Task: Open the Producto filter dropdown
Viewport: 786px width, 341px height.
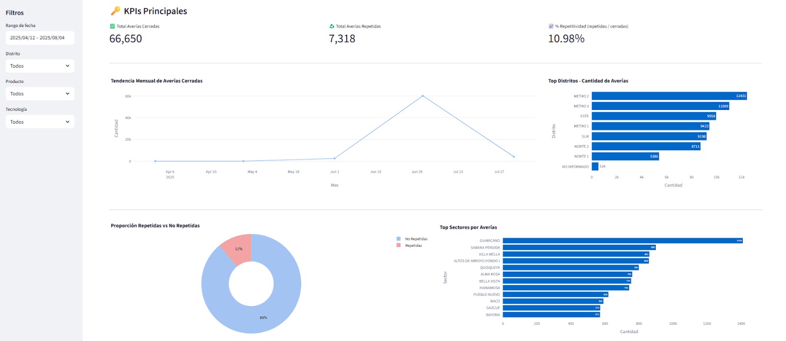Action: click(40, 94)
